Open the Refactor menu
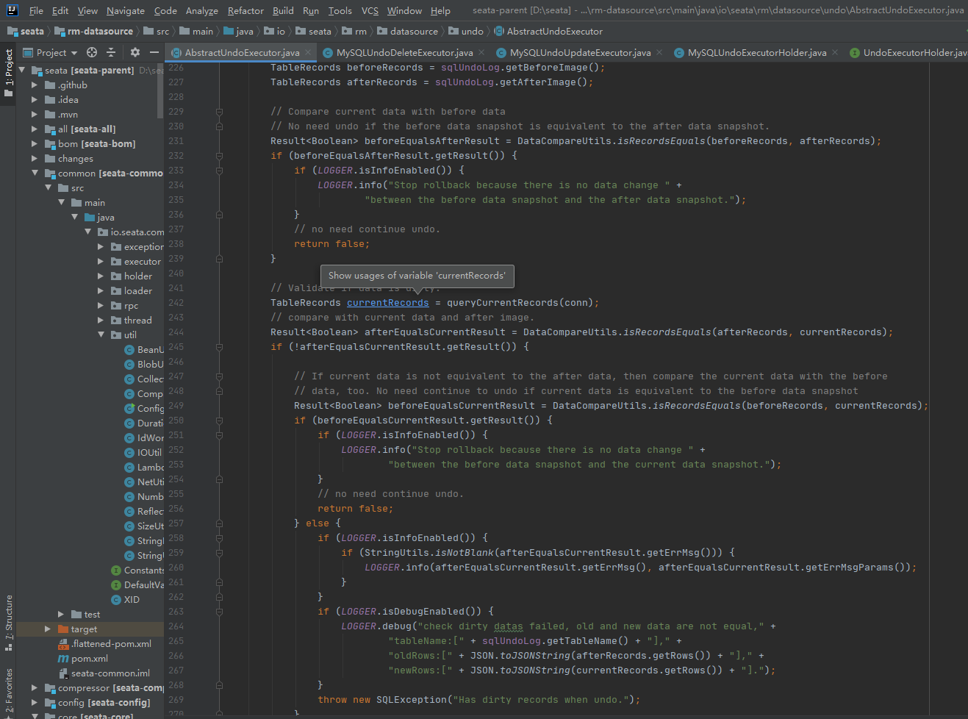 (245, 11)
